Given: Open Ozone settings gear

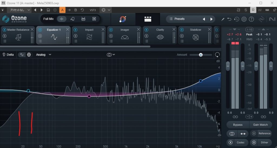Looking at the screenshot, I should [x=244, y=19].
